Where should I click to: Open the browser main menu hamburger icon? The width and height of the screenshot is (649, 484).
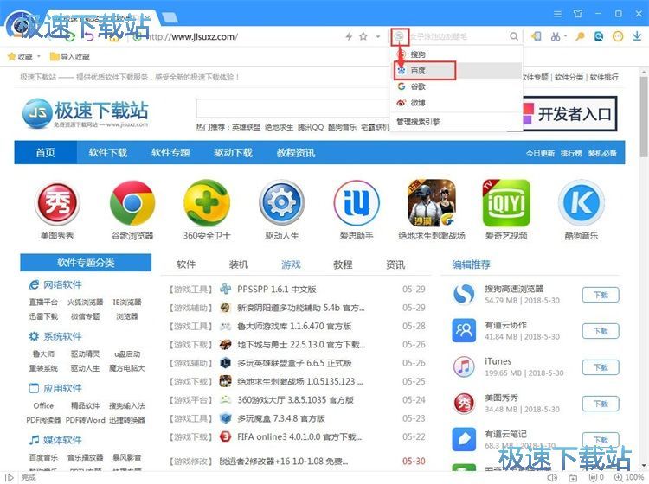557,14
